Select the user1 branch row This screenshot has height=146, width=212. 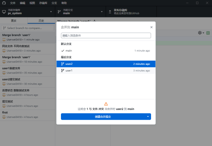(x=106, y=71)
